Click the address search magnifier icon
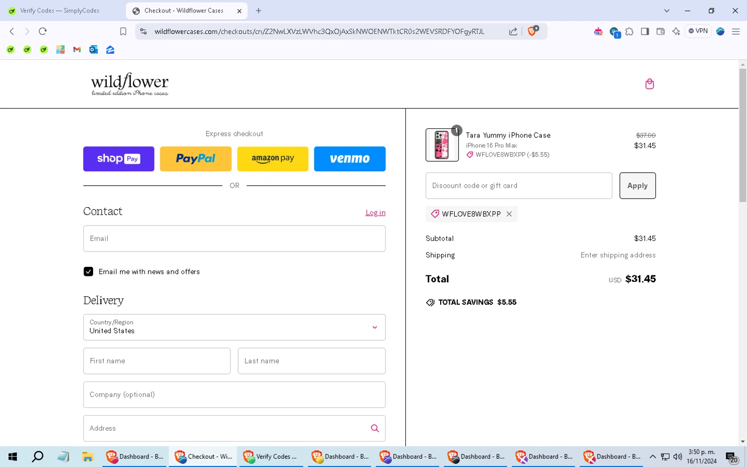Screen dimensions: 747x467 (x=374, y=428)
